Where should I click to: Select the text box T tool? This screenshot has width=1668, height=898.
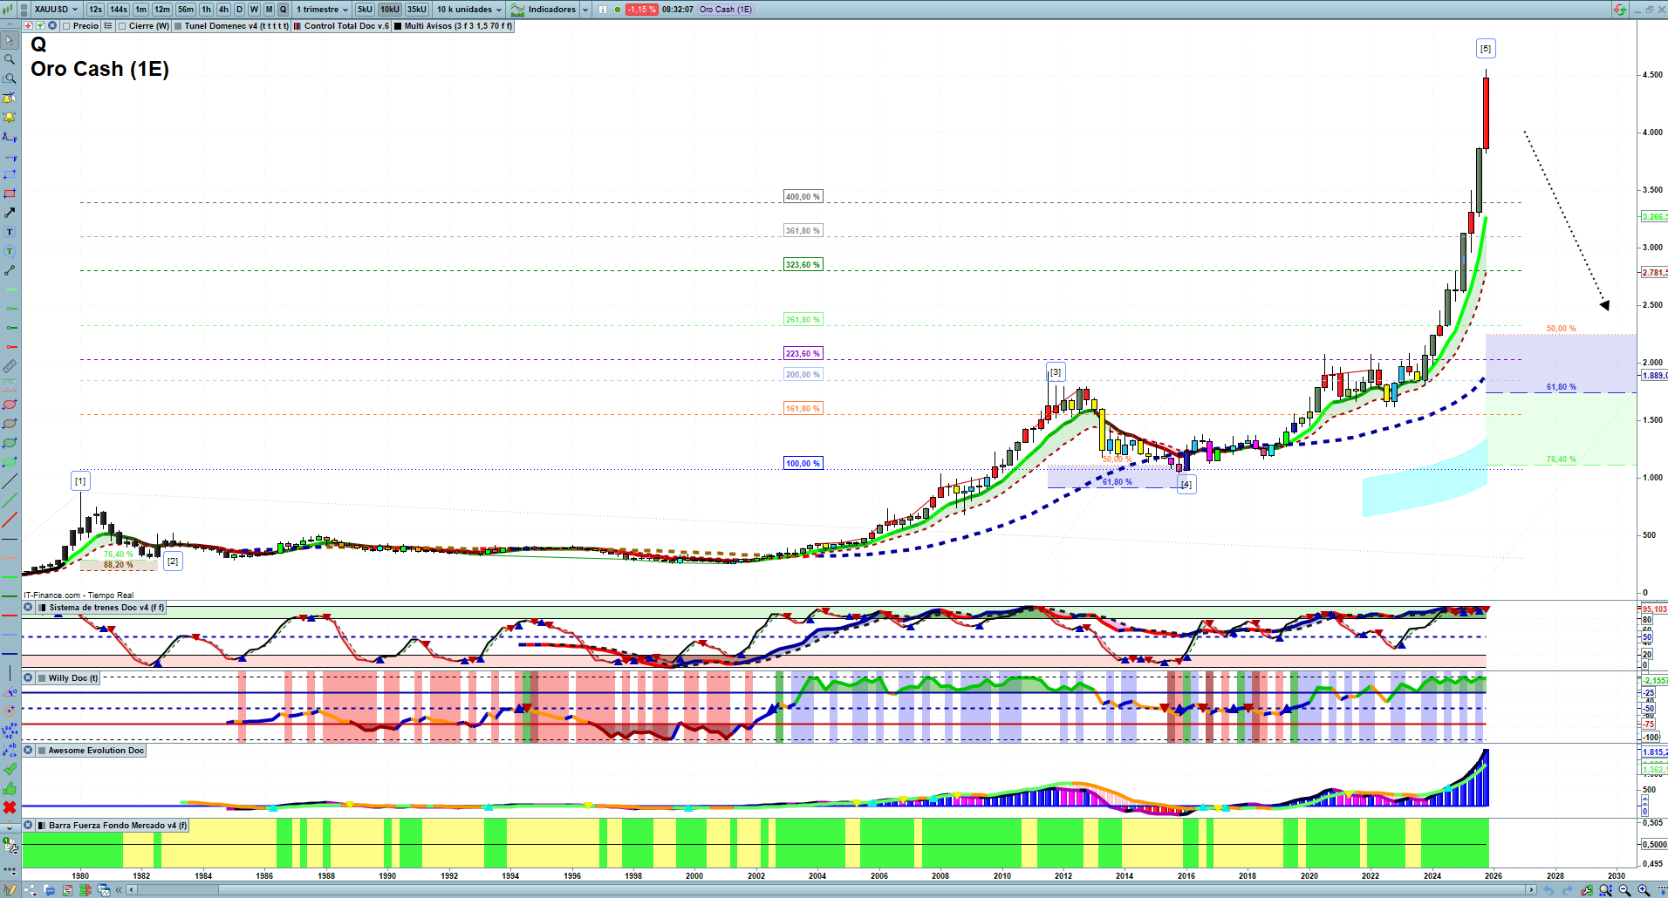10,232
